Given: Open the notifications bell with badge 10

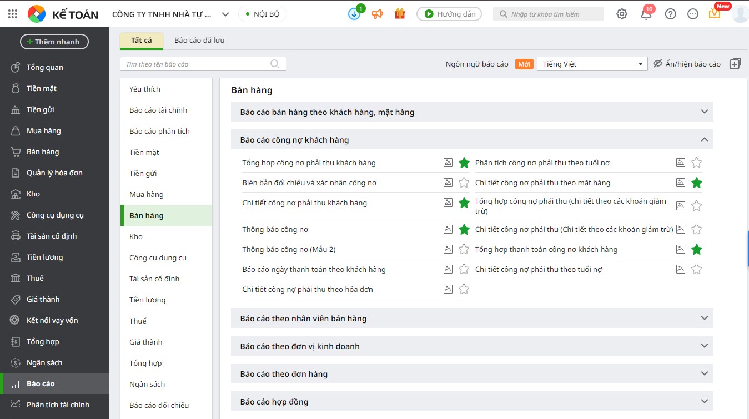Looking at the screenshot, I should tap(646, 14).
